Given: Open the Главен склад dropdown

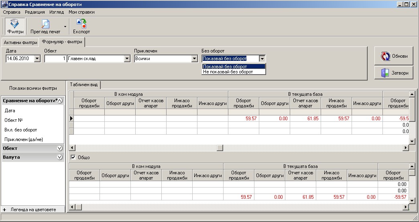Looking at the screenshot, I should click(127, 59).
